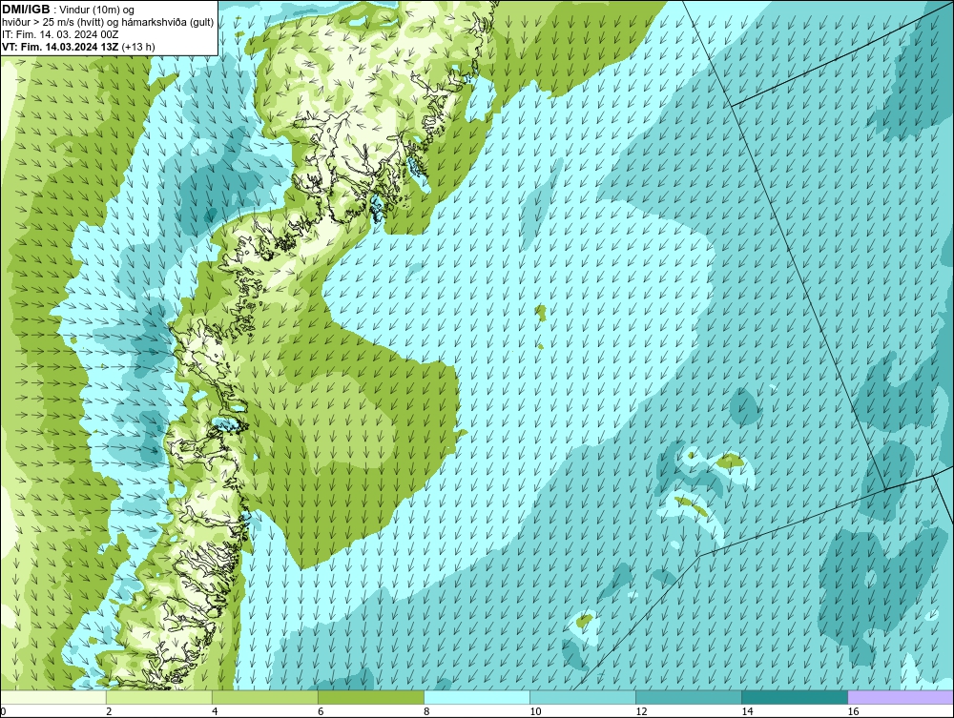Click the 10–12 m/s legend color swatch
The height and width of the screenshot is (718, 954).
click(583, 697)
